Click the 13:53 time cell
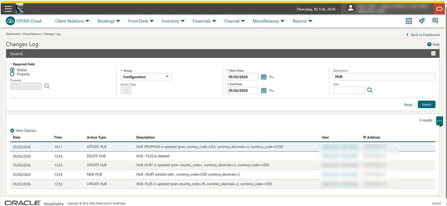The image size is (447, 206). 58,184
